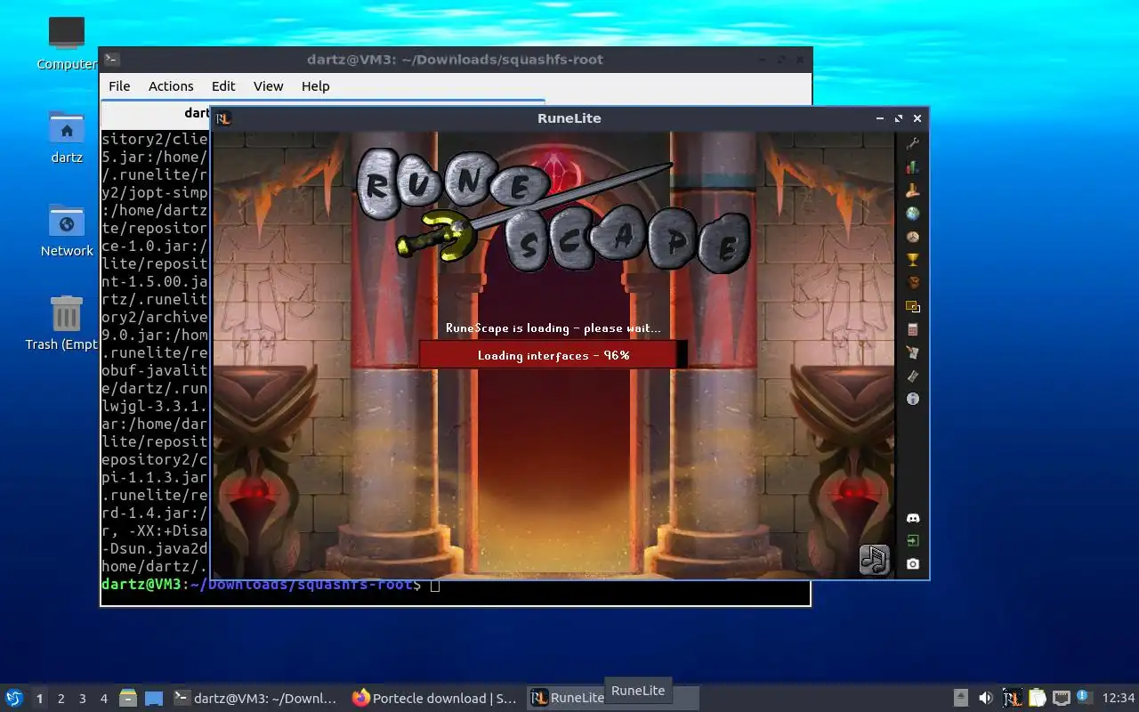This screenshot has height=712, width=1139.
Task: Switch to workspace 4
Action: point(103,699)
